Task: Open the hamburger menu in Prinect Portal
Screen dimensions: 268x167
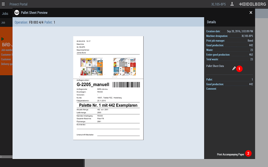Action: 3,4
